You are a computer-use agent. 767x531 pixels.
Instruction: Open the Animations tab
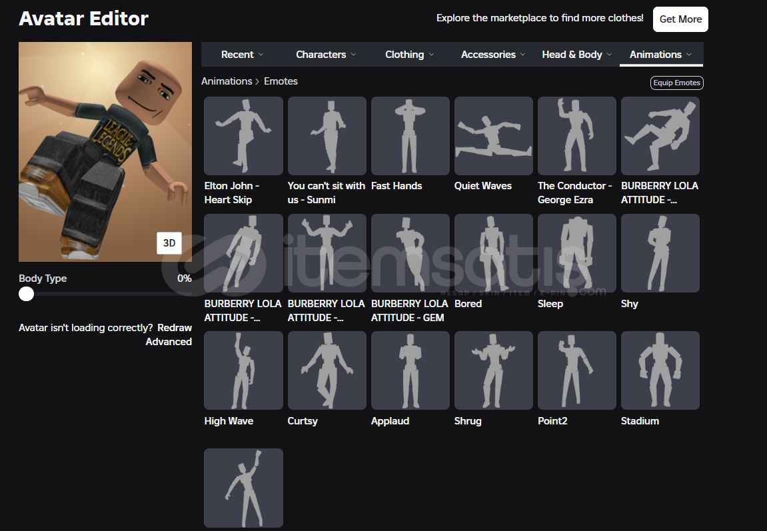tap(661, 54)
